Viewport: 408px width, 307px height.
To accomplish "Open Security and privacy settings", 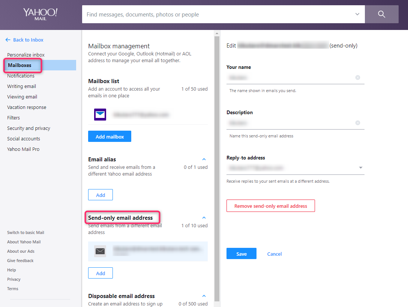I will tap(28, 128).
